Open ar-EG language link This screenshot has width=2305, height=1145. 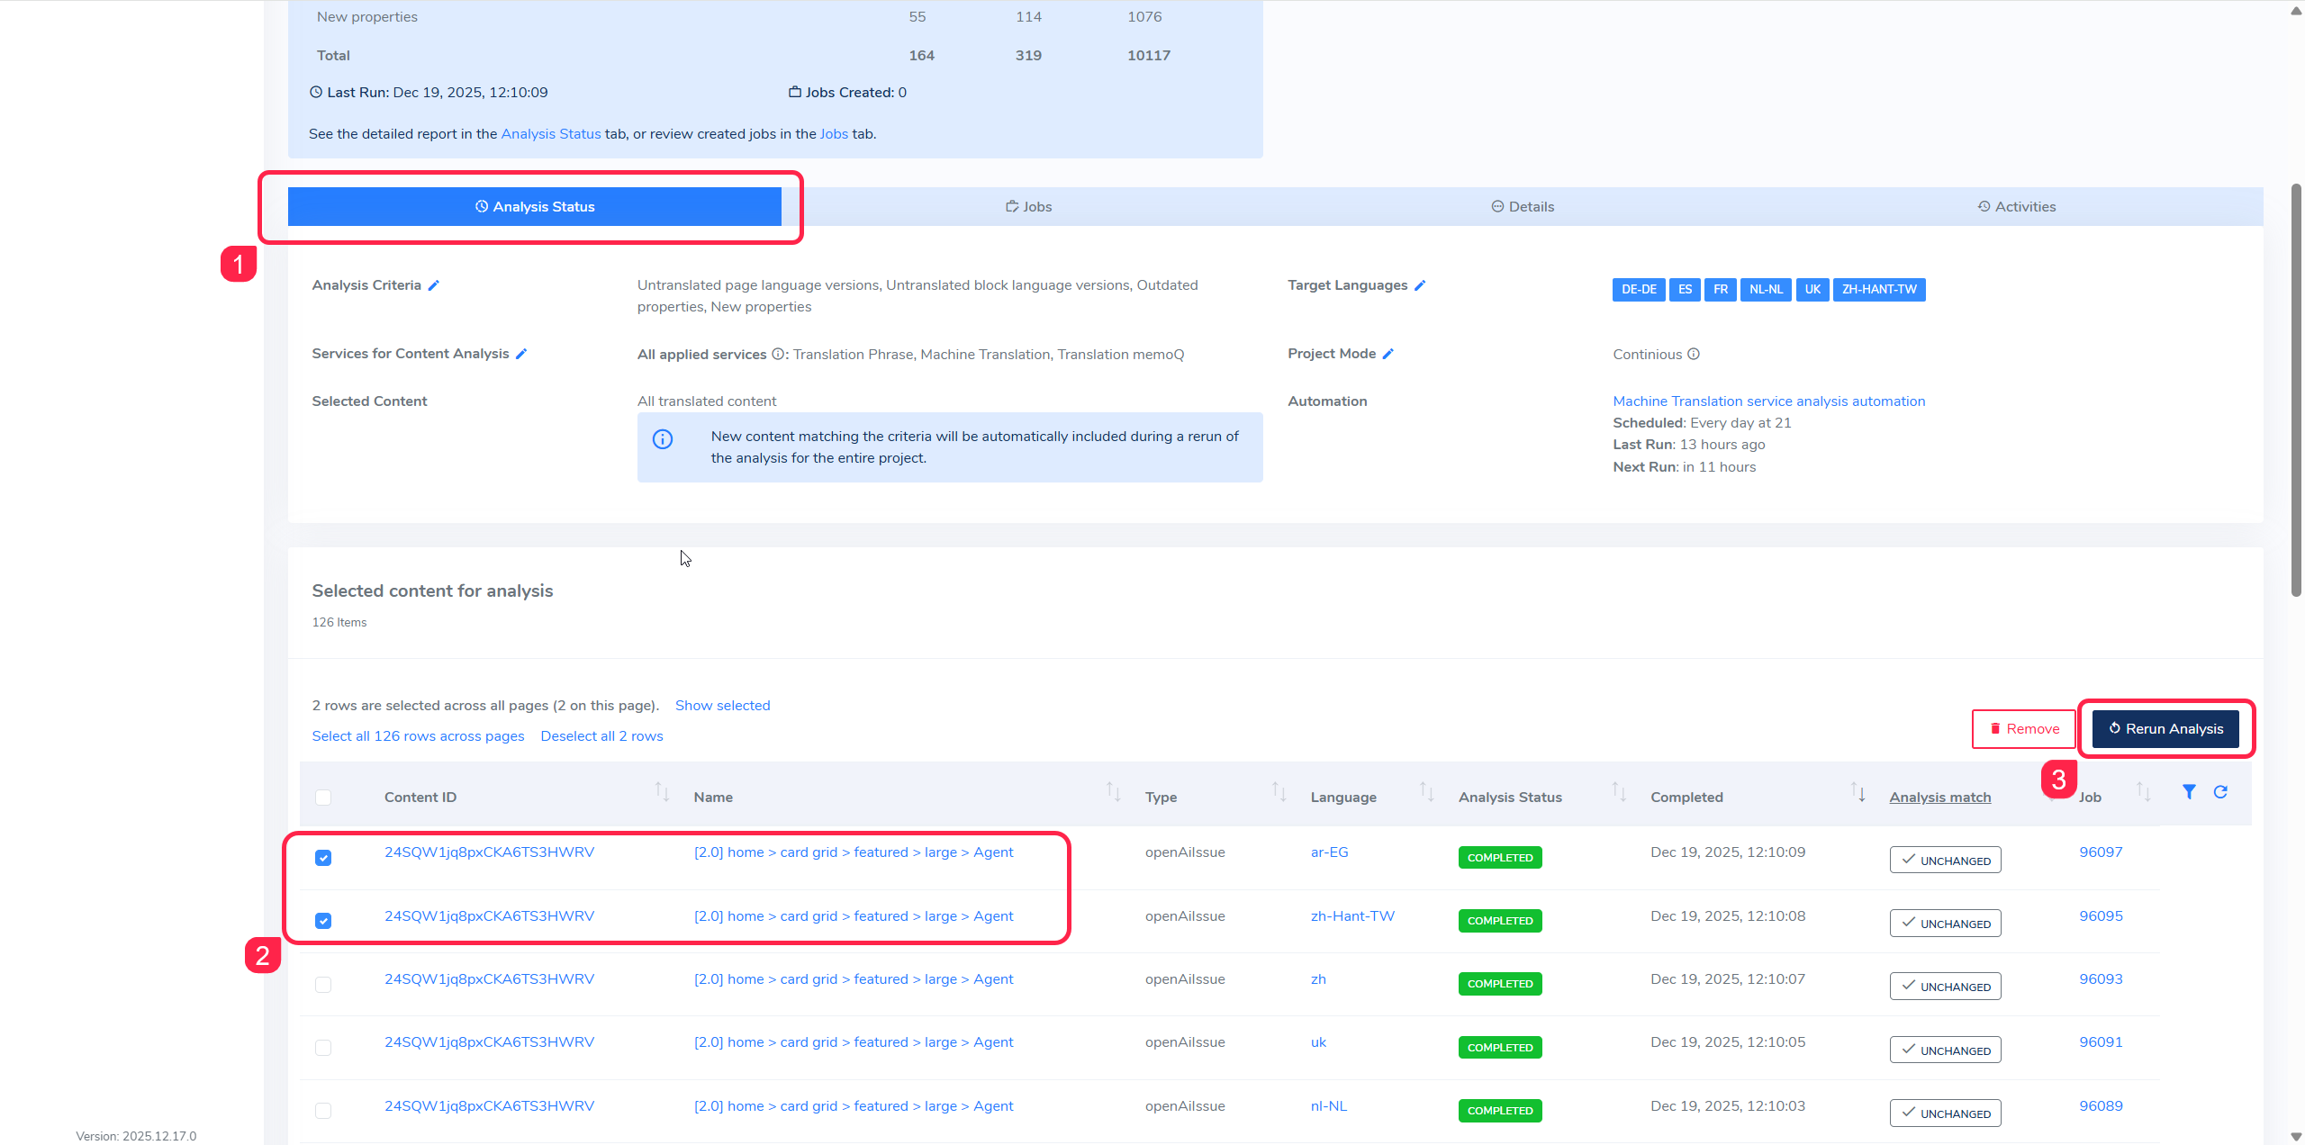[1329, 852]
